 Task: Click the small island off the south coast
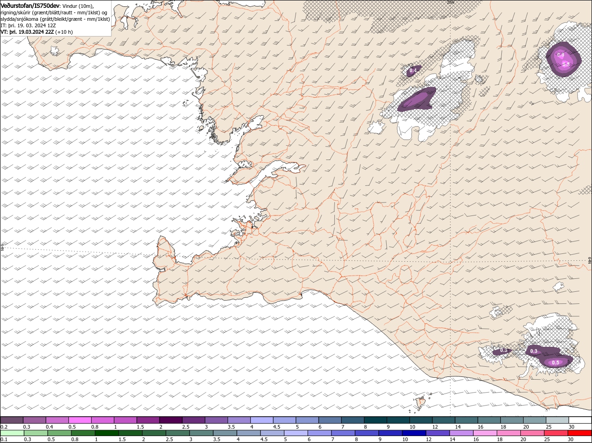(x=421, y=402)
